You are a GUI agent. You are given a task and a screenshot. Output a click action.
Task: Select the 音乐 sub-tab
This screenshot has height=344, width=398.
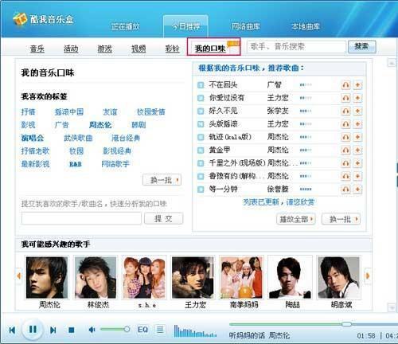click(x=37, y=49)
